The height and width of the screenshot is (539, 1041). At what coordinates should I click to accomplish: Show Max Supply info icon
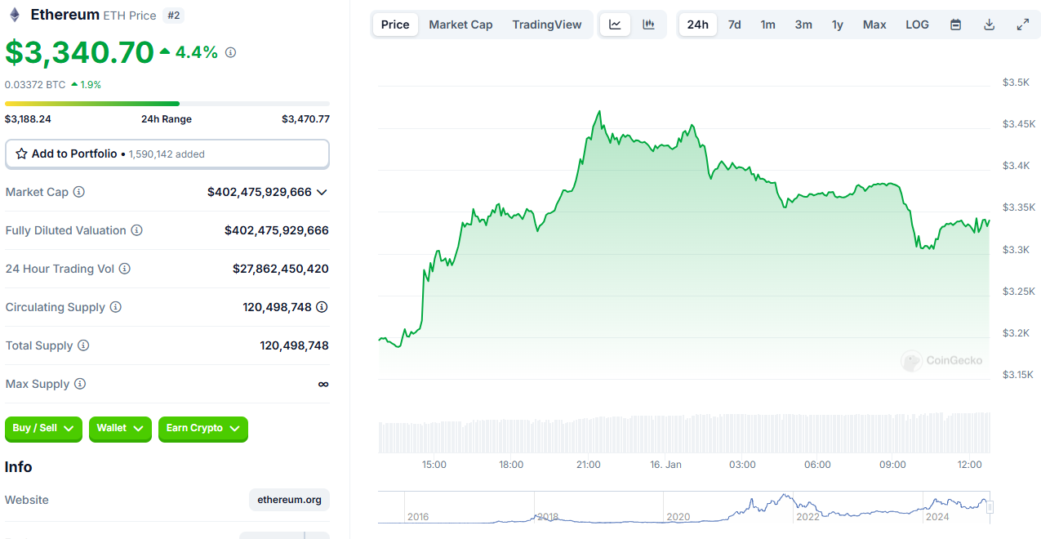(x=80, y=384)
